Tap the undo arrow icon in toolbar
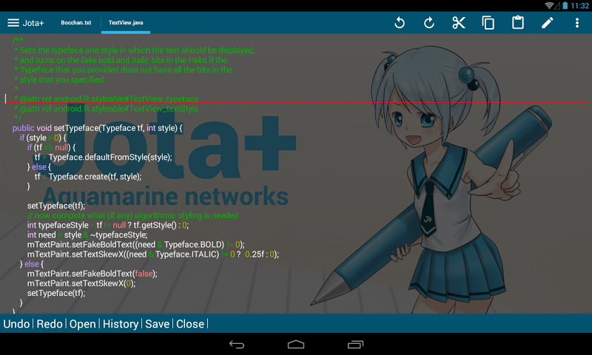The image size is (592, 355). tap(400, 23)
